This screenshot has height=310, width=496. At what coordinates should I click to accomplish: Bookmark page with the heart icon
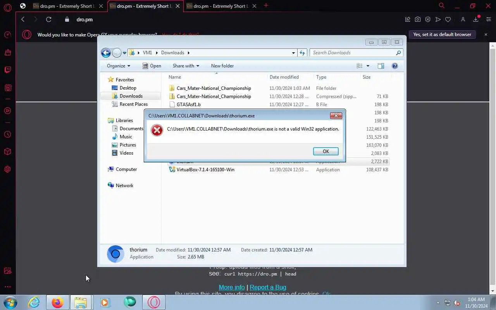[448, 19]
